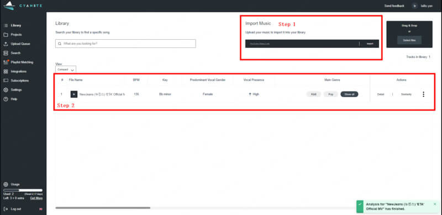The height and width of the screenshot is (215, 442).
Task: Click Detail for the NewJeans track
Action: (381, 94)
